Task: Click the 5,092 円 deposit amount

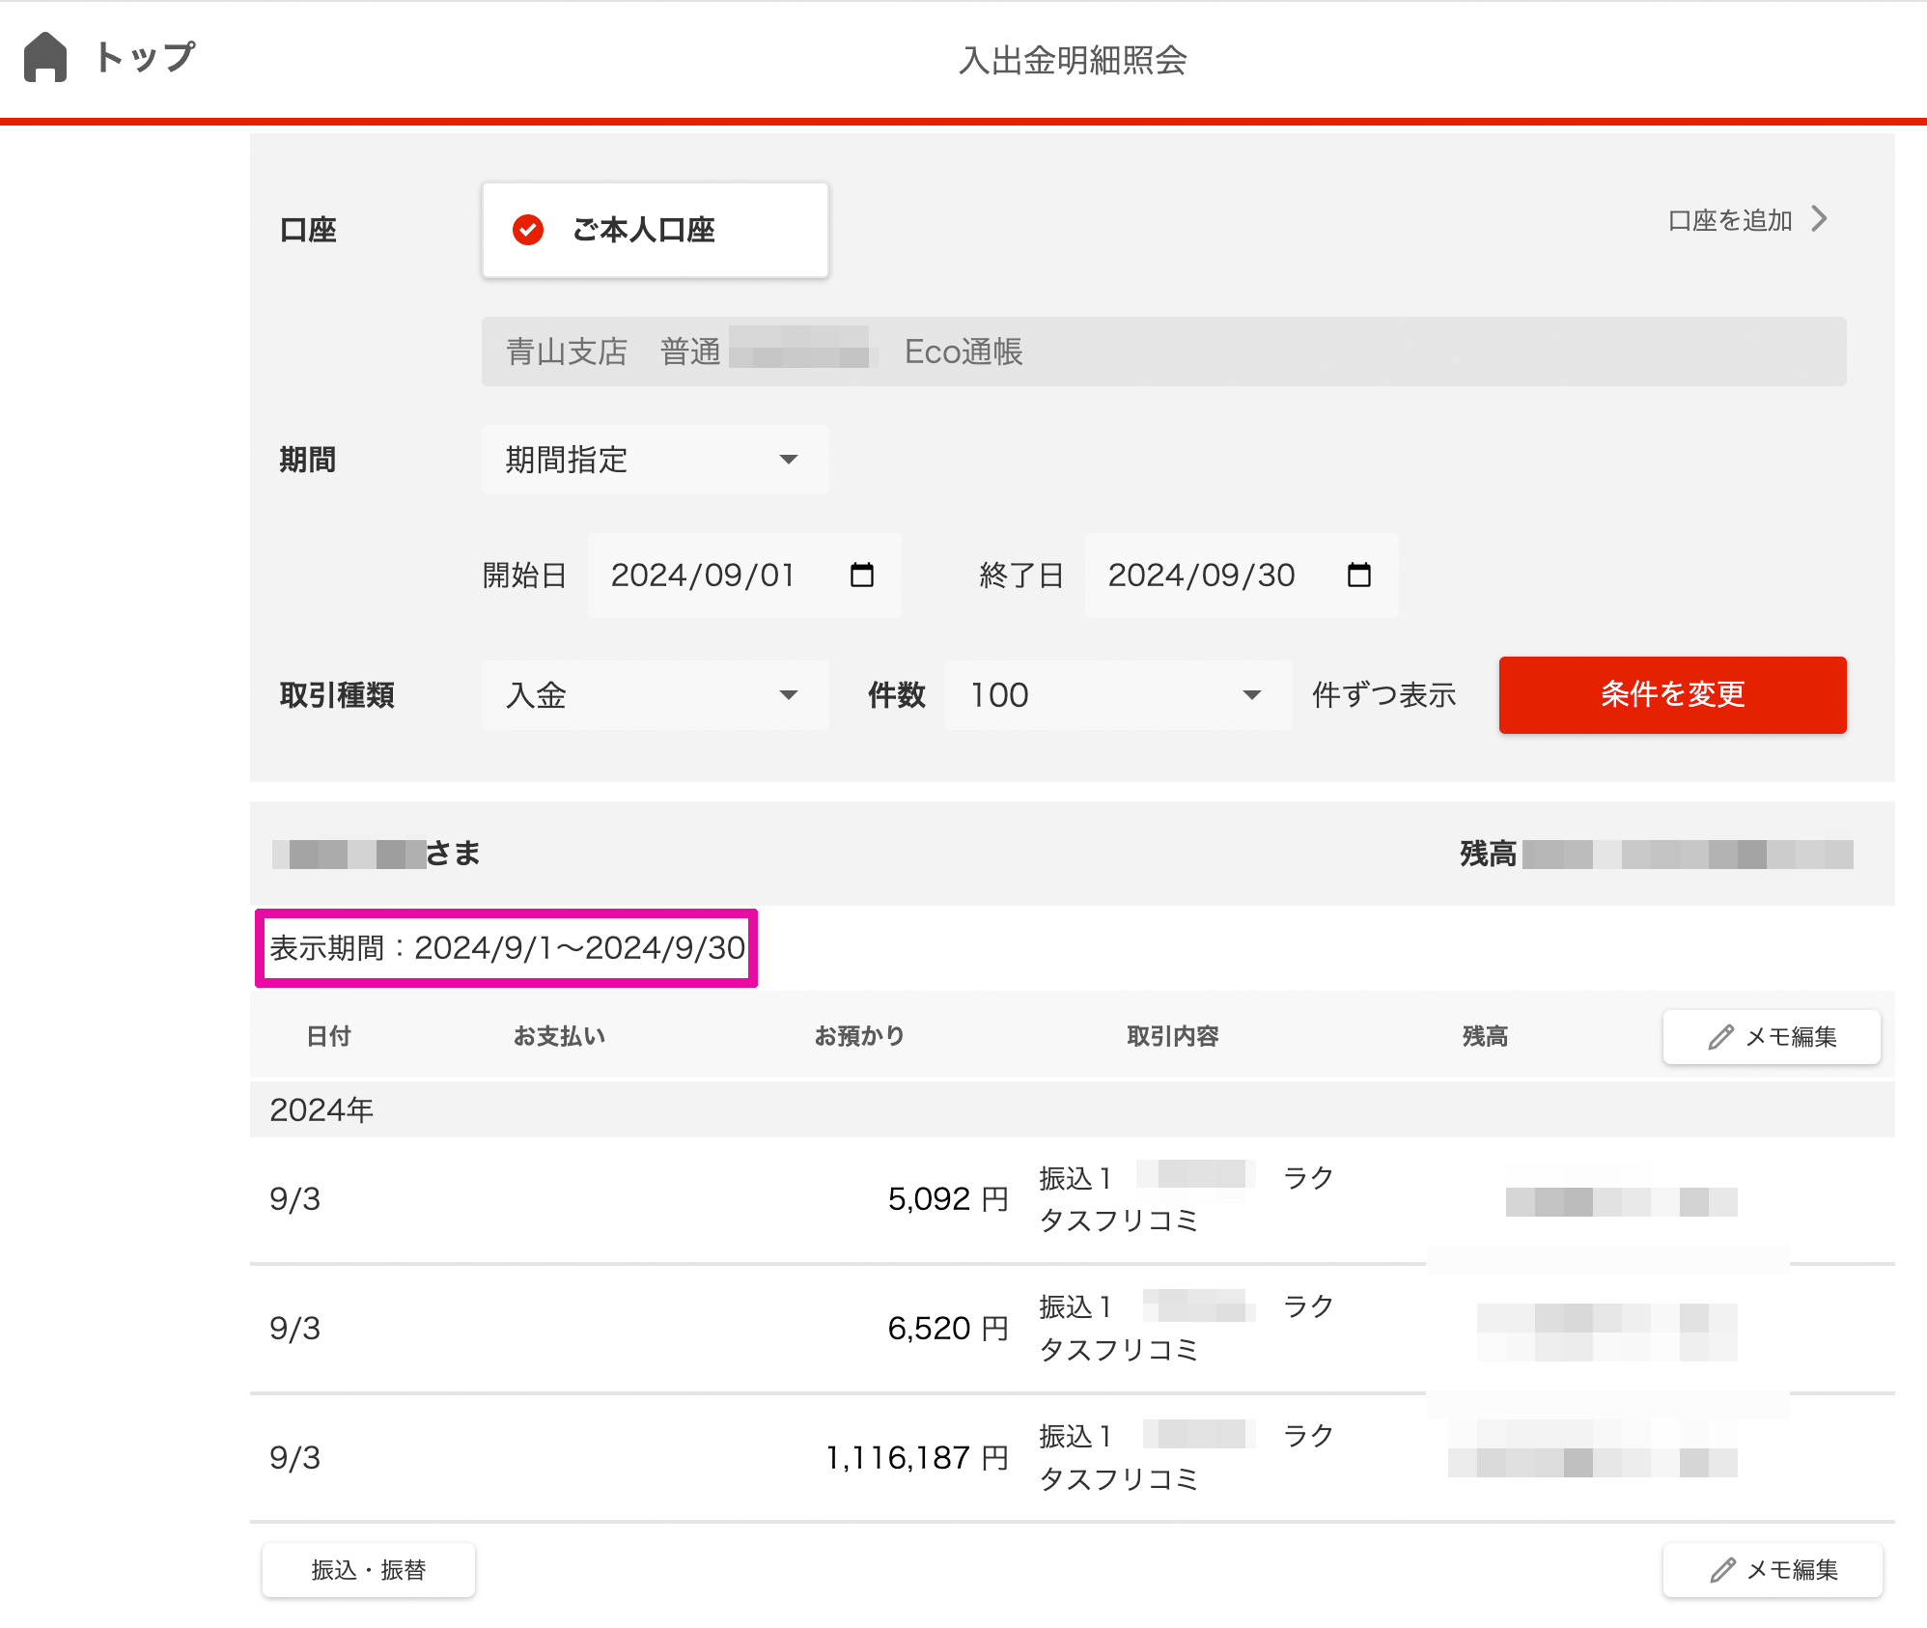Action: point(948,1199)
